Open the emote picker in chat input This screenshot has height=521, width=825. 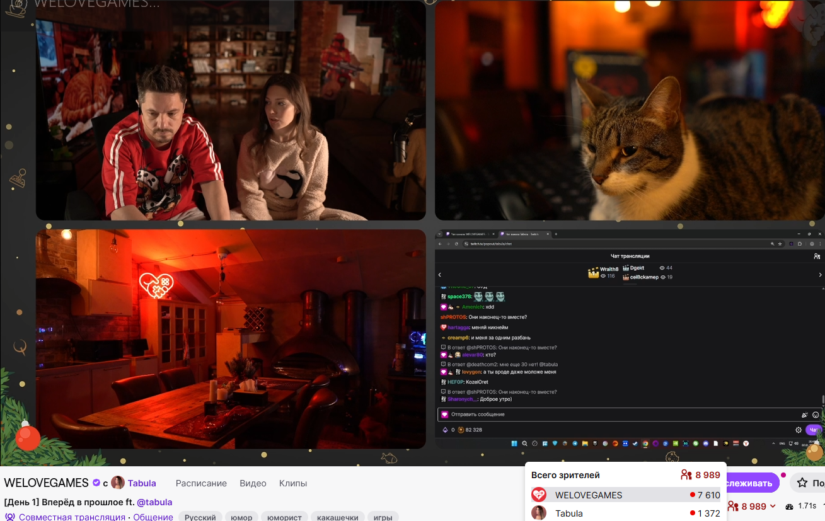click(816, 415)
